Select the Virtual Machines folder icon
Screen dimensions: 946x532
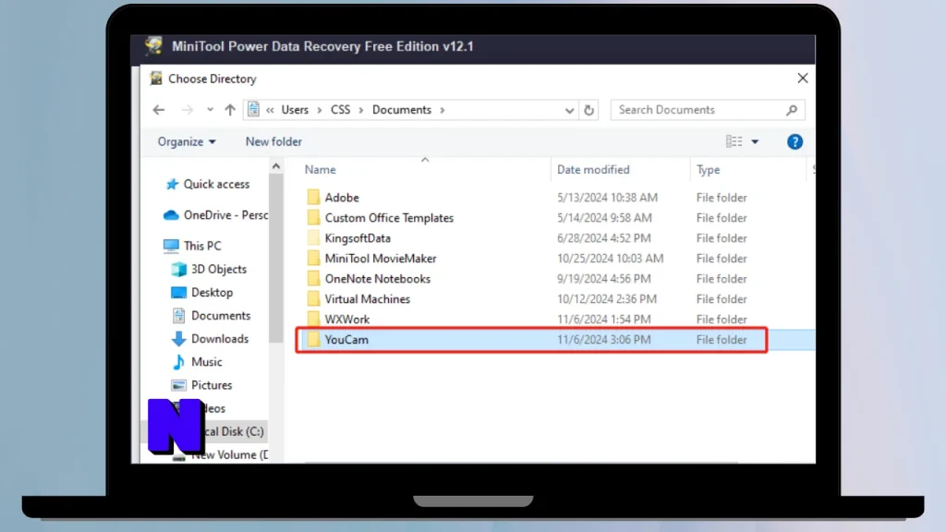pos(313,299)
